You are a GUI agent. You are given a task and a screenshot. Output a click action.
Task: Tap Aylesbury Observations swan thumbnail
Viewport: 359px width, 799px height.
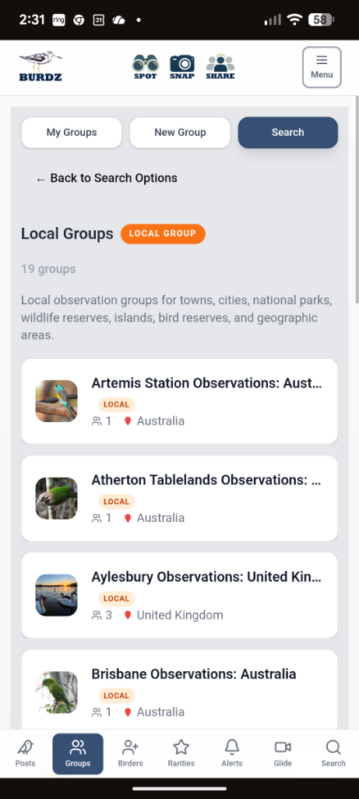click(x=56, y=595)
